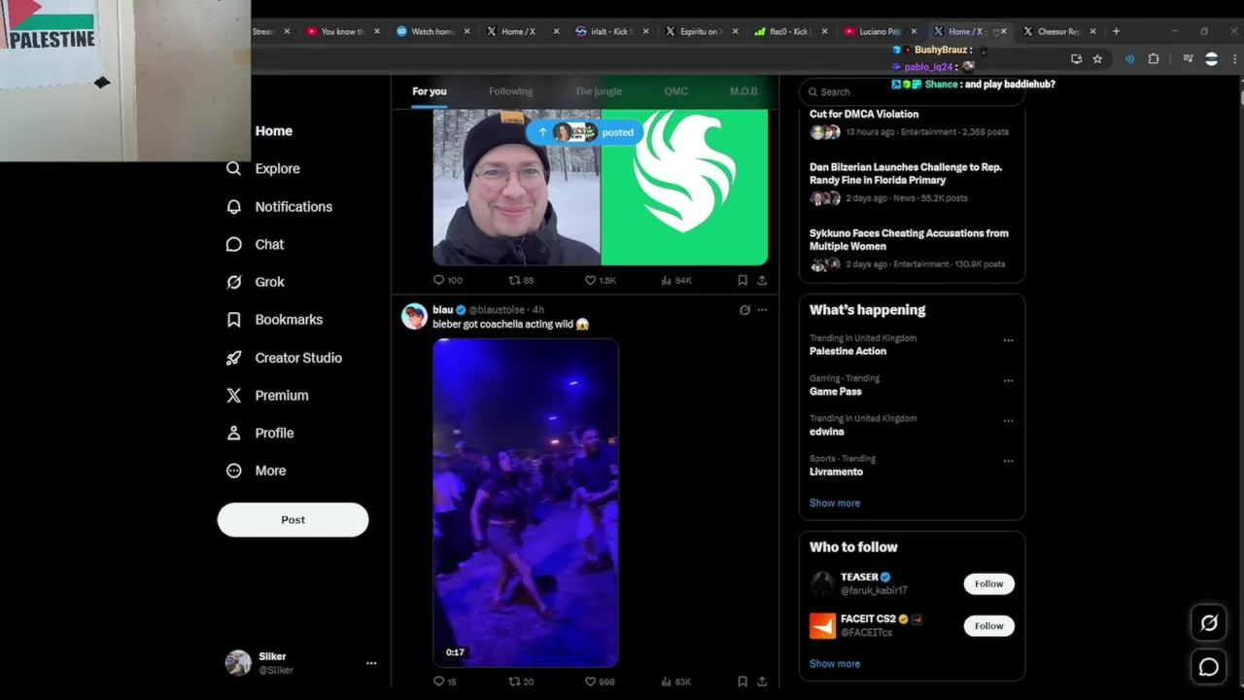This screenshot has width=1244, height=700.
Task: Switch to 'Luciano' YouTube browser tab
Action: (880, 31)
